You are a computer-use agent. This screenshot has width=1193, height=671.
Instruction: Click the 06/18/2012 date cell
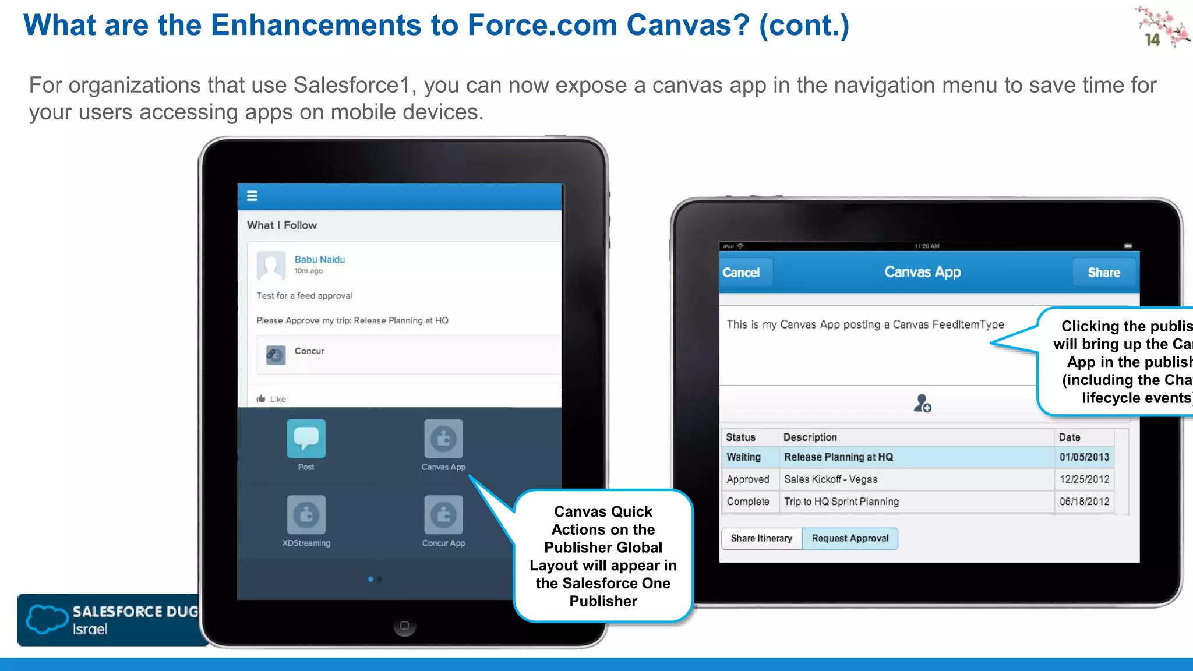tap(1084, 502)
